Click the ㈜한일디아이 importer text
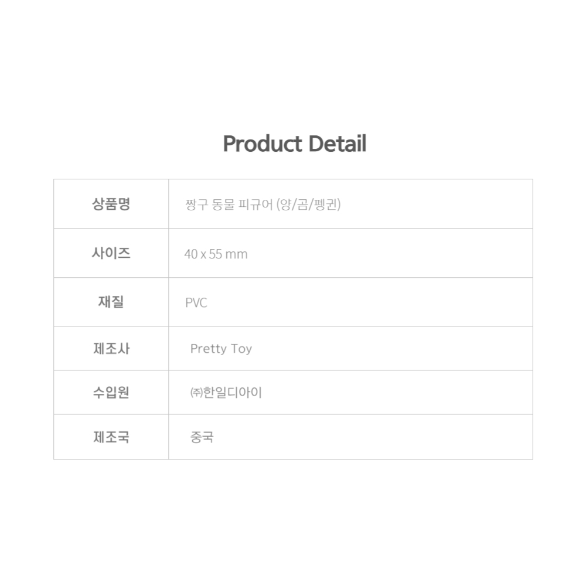The width and height of the screenshot is (586, 586). pos(226,393)
